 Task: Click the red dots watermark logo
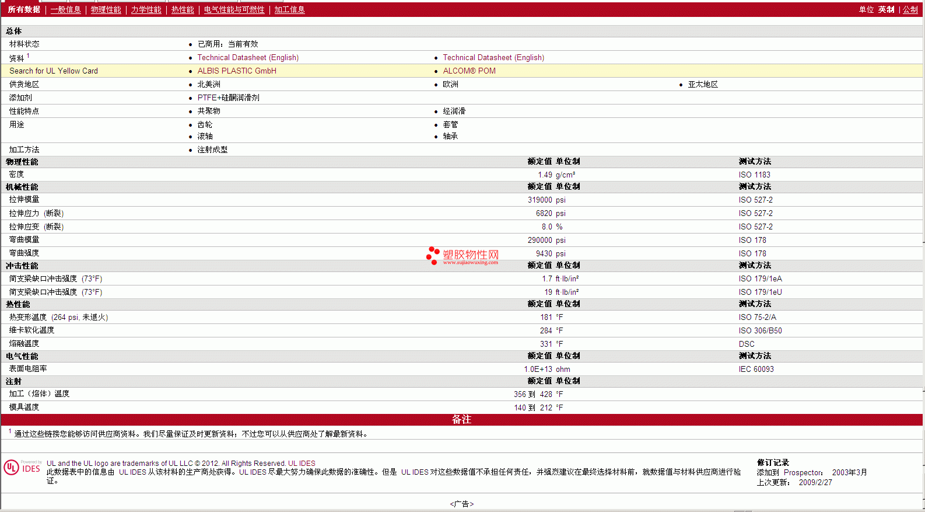(433, 255)
